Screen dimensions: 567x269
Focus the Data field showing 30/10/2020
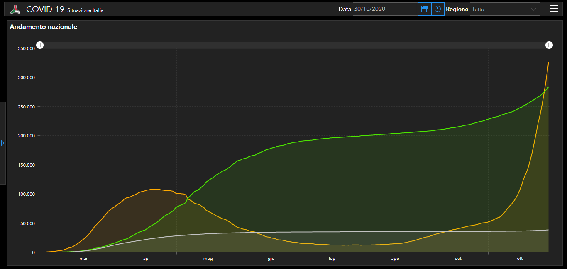(x=384, y=9)
